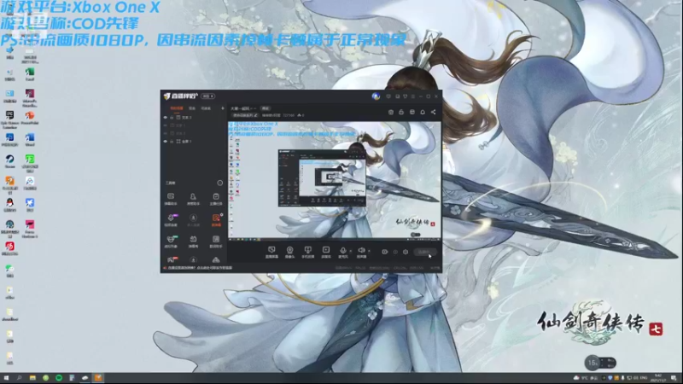Viewport: 683px width, 384px height.
Task: Add a screen capture source from the bottom toolbar
Action: point(271,252)
